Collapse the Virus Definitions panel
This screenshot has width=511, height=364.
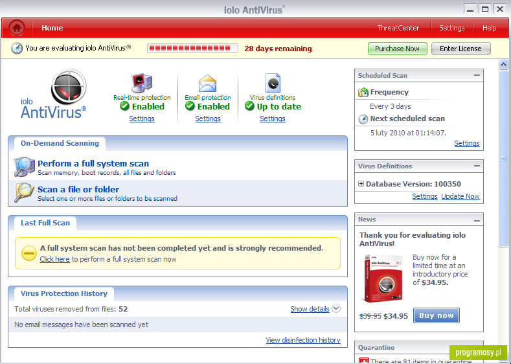point(477,166)
